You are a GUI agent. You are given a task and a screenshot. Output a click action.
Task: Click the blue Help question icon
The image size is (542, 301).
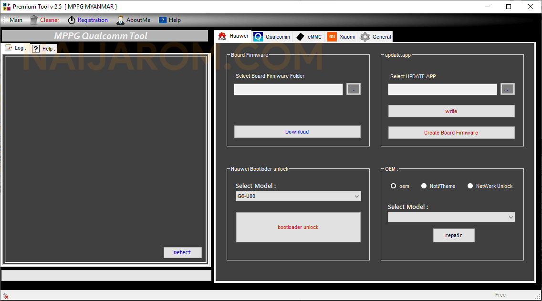163,20
